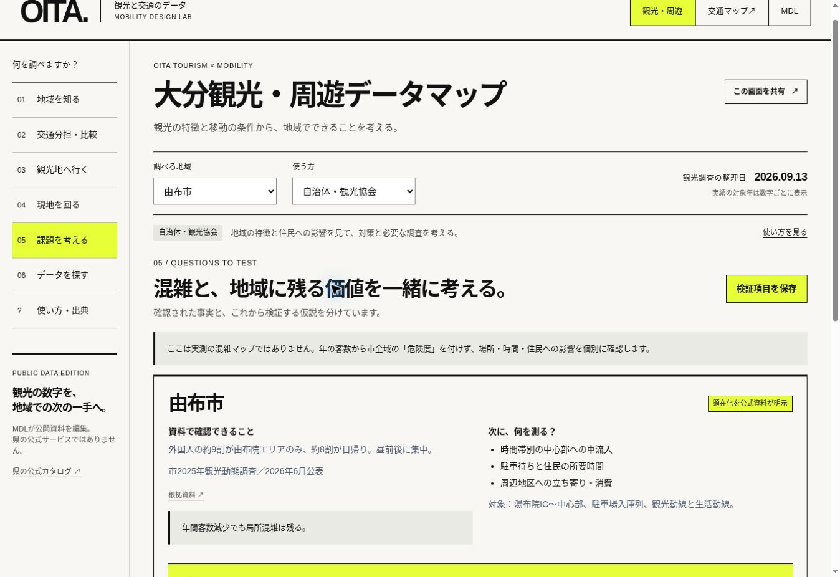Select 04 現地を回る in sidebar
The height and width of the screenshot is (577, 840).
[65, 205]
